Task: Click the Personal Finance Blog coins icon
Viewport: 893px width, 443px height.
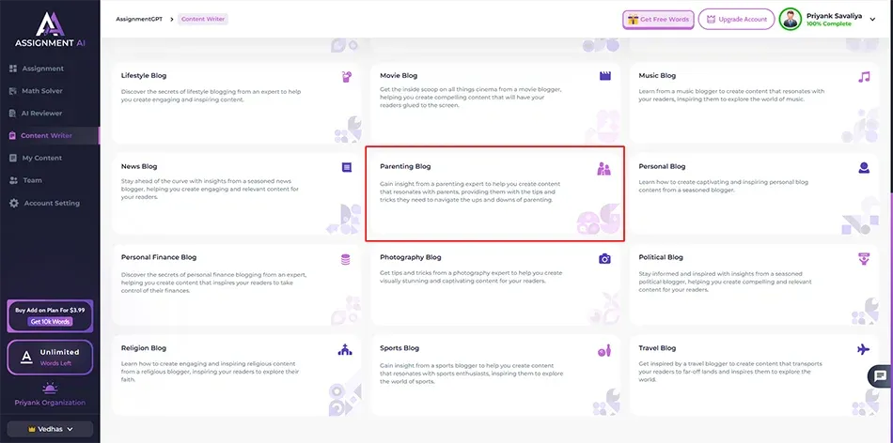Action: click(346, 258)
